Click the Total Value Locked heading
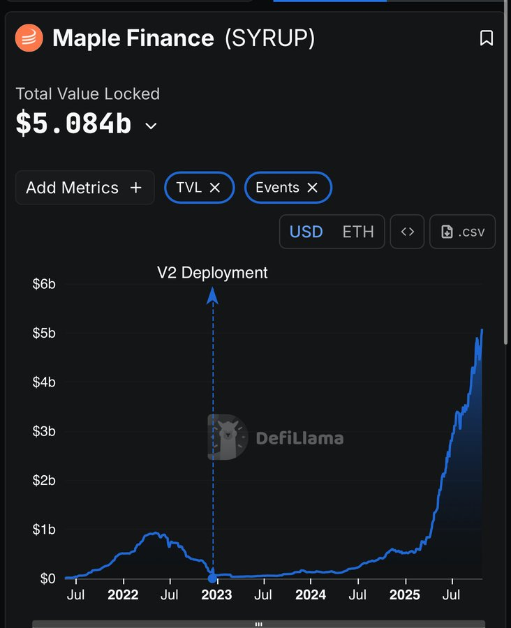Viewport: 511px width, 628px height. pos(88,94)
